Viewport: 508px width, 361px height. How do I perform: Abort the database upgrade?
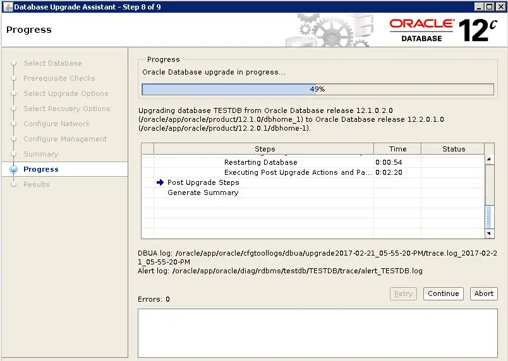484,293
